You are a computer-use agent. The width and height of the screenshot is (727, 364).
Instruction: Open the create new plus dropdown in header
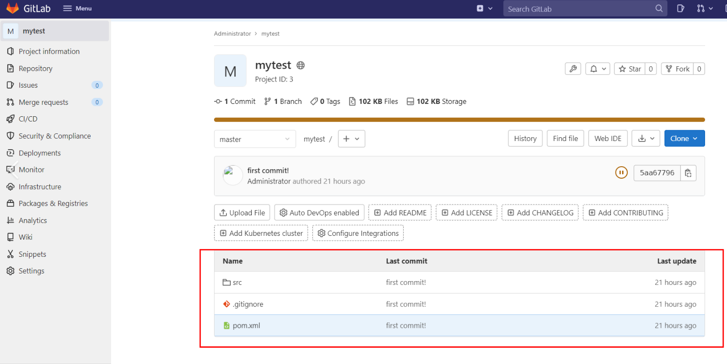(x=484, y=9)
